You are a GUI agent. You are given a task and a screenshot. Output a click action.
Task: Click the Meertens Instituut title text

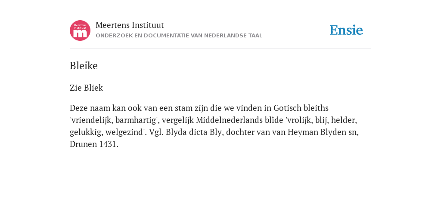[130, 25]
